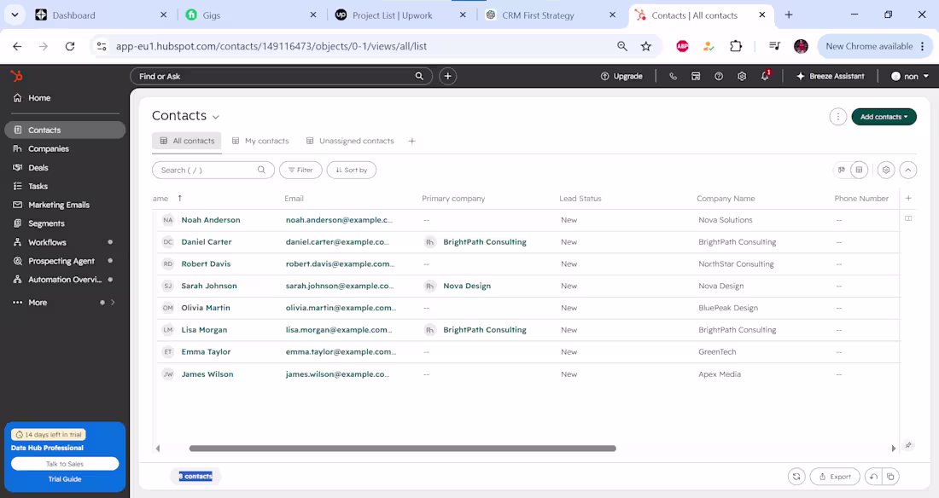Focus the Search contacts field
Viewport: 939px width, 498px height.
pos(213,170)
